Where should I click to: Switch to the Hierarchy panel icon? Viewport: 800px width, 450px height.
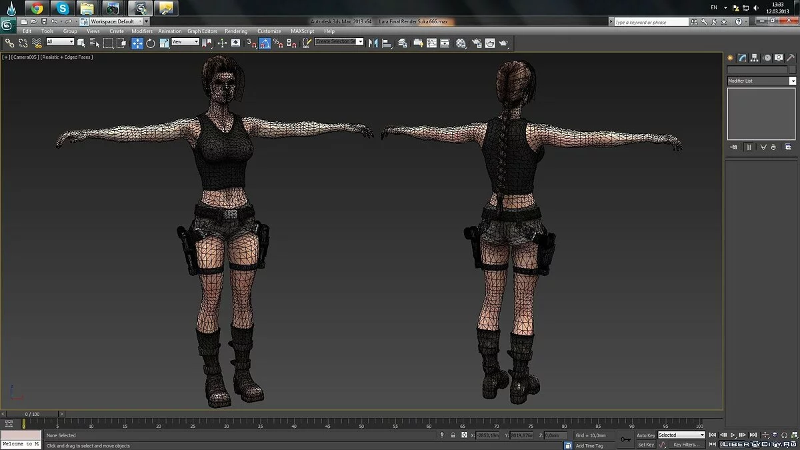pyautogui.click(x=755, y=58)
